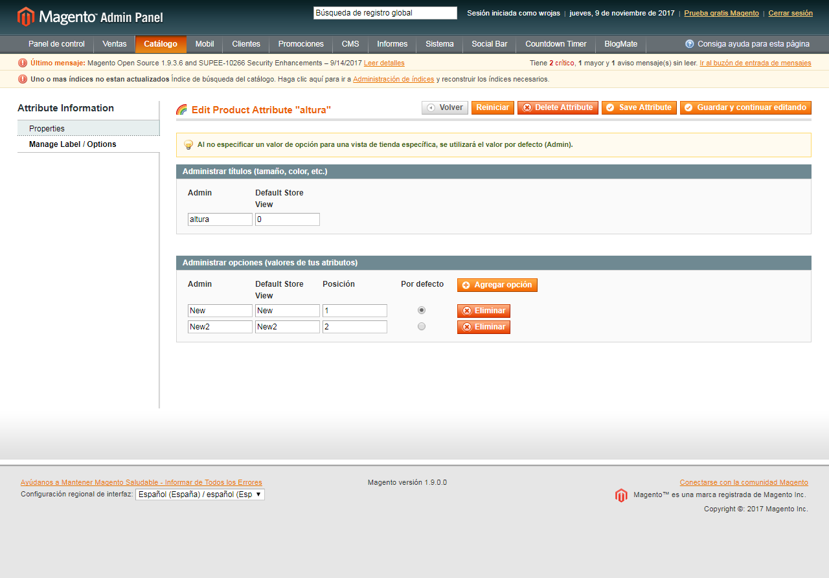Click the Cerrar sesión link
Image resolution: width=829 pixels, height=578 pixels.
coord(790,12)
